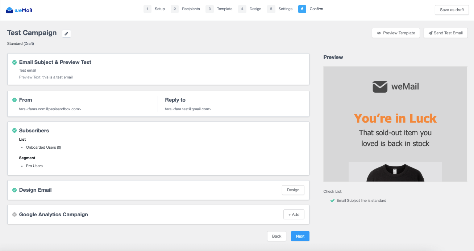Viewport: 474px width, 251px height.
Task: Click the grey check icon on Google Analytics Campaign
Action: 14,214
